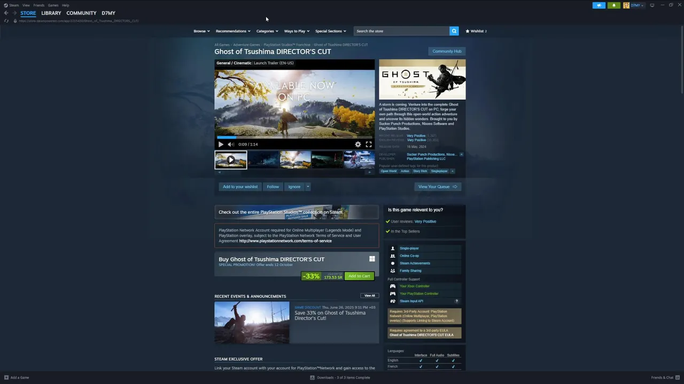Click the Windows platform icon

point(372,259)
